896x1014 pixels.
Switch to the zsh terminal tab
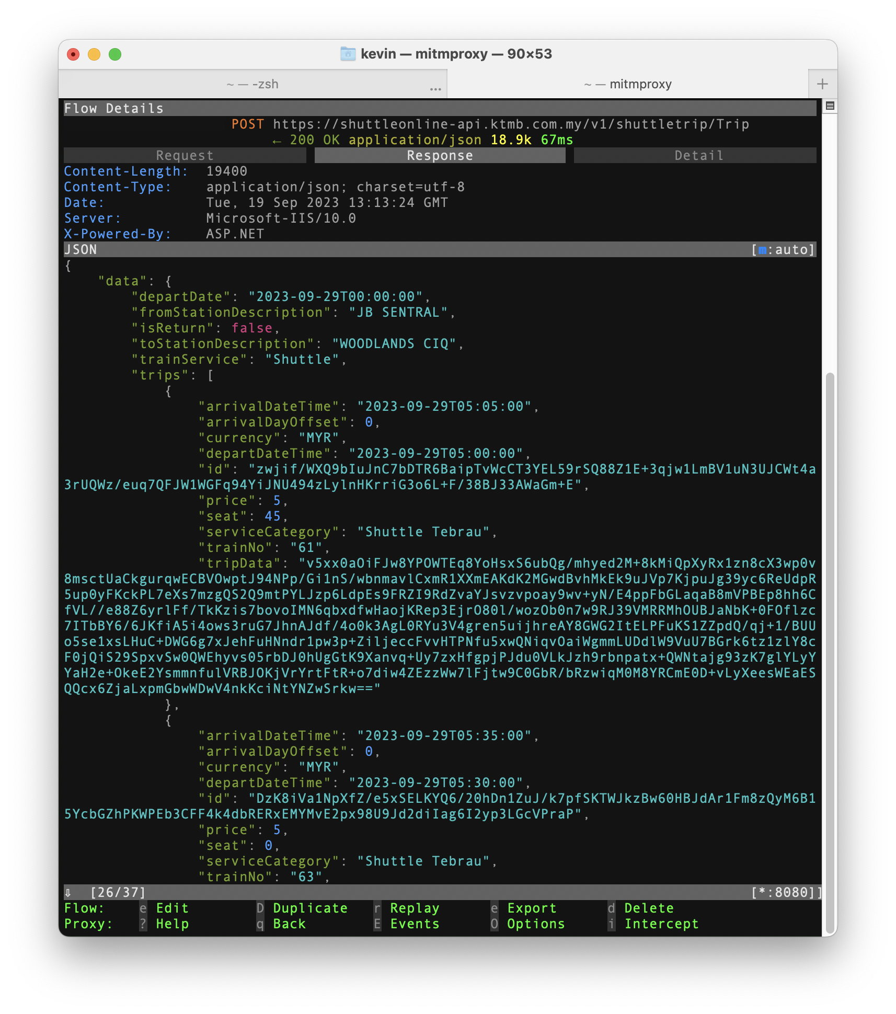[x=252, y=84]
